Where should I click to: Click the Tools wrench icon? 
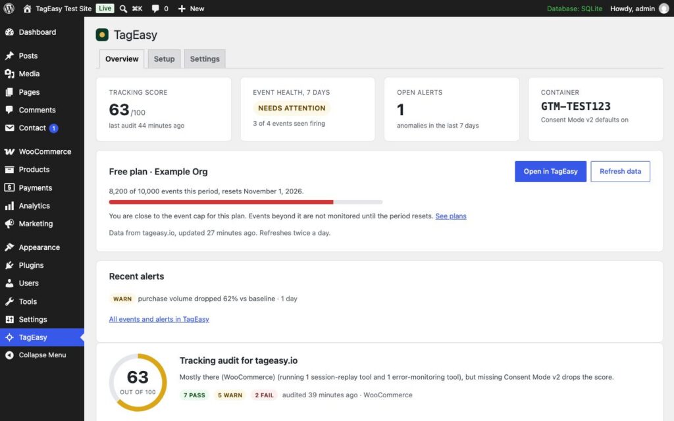(9, 301)
